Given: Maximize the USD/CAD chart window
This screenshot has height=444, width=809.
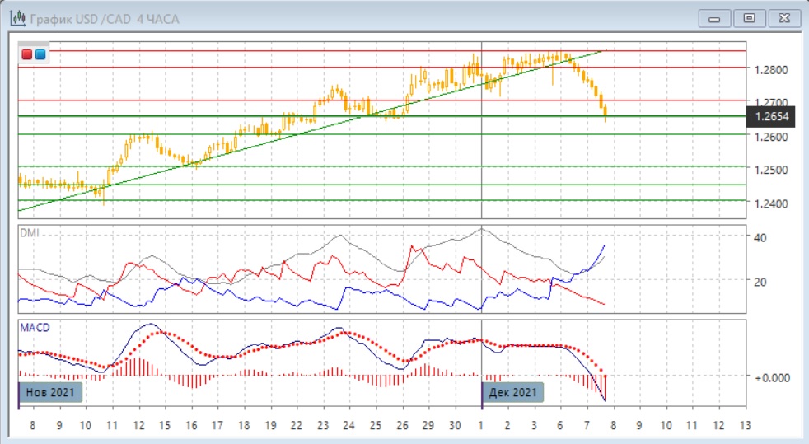Looking at the screenshot, I should point(749,18).
